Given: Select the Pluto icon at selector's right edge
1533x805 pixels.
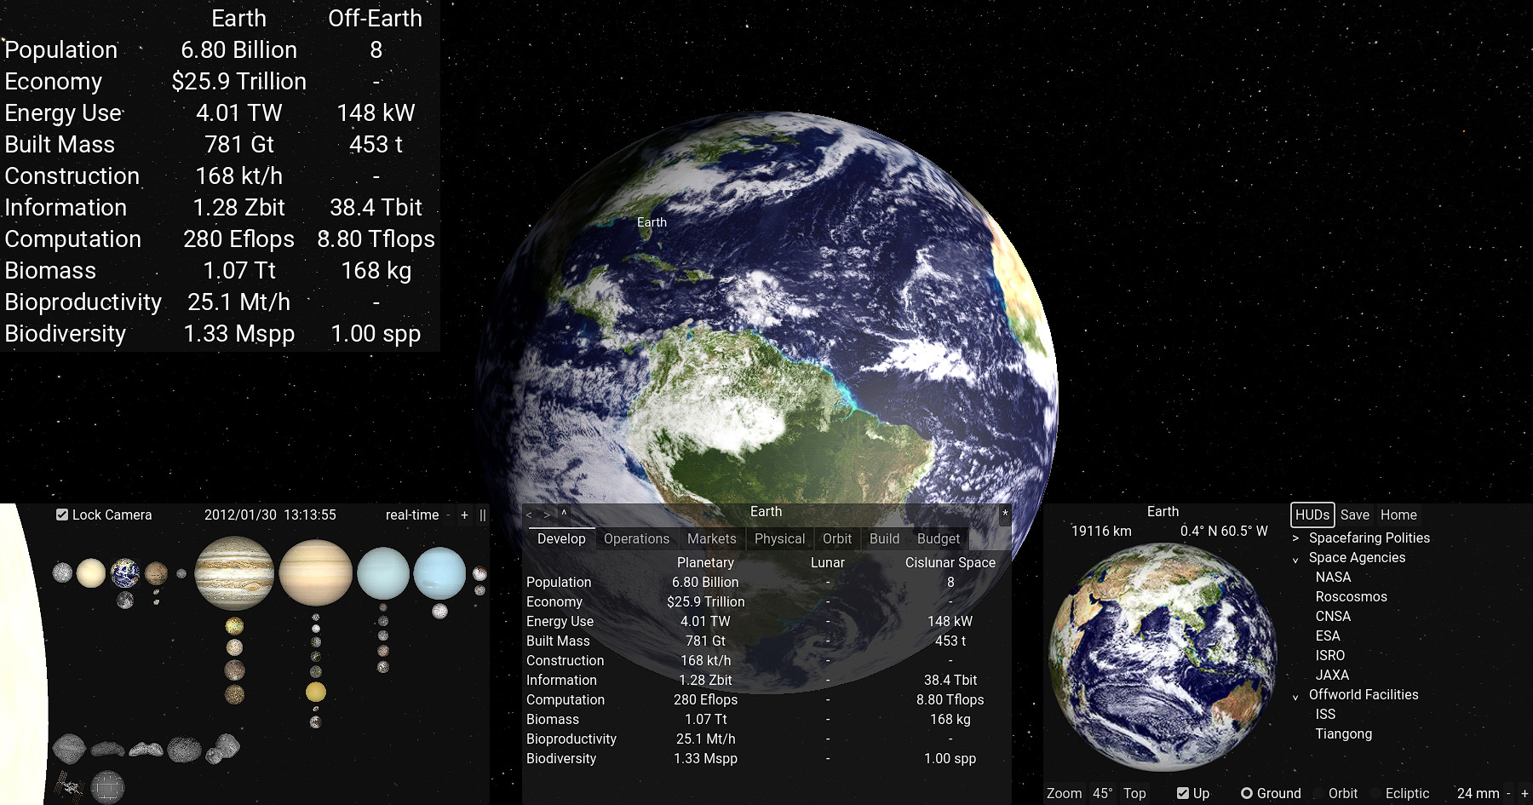Looking at the screenshot, I should [x=479, y=573].
